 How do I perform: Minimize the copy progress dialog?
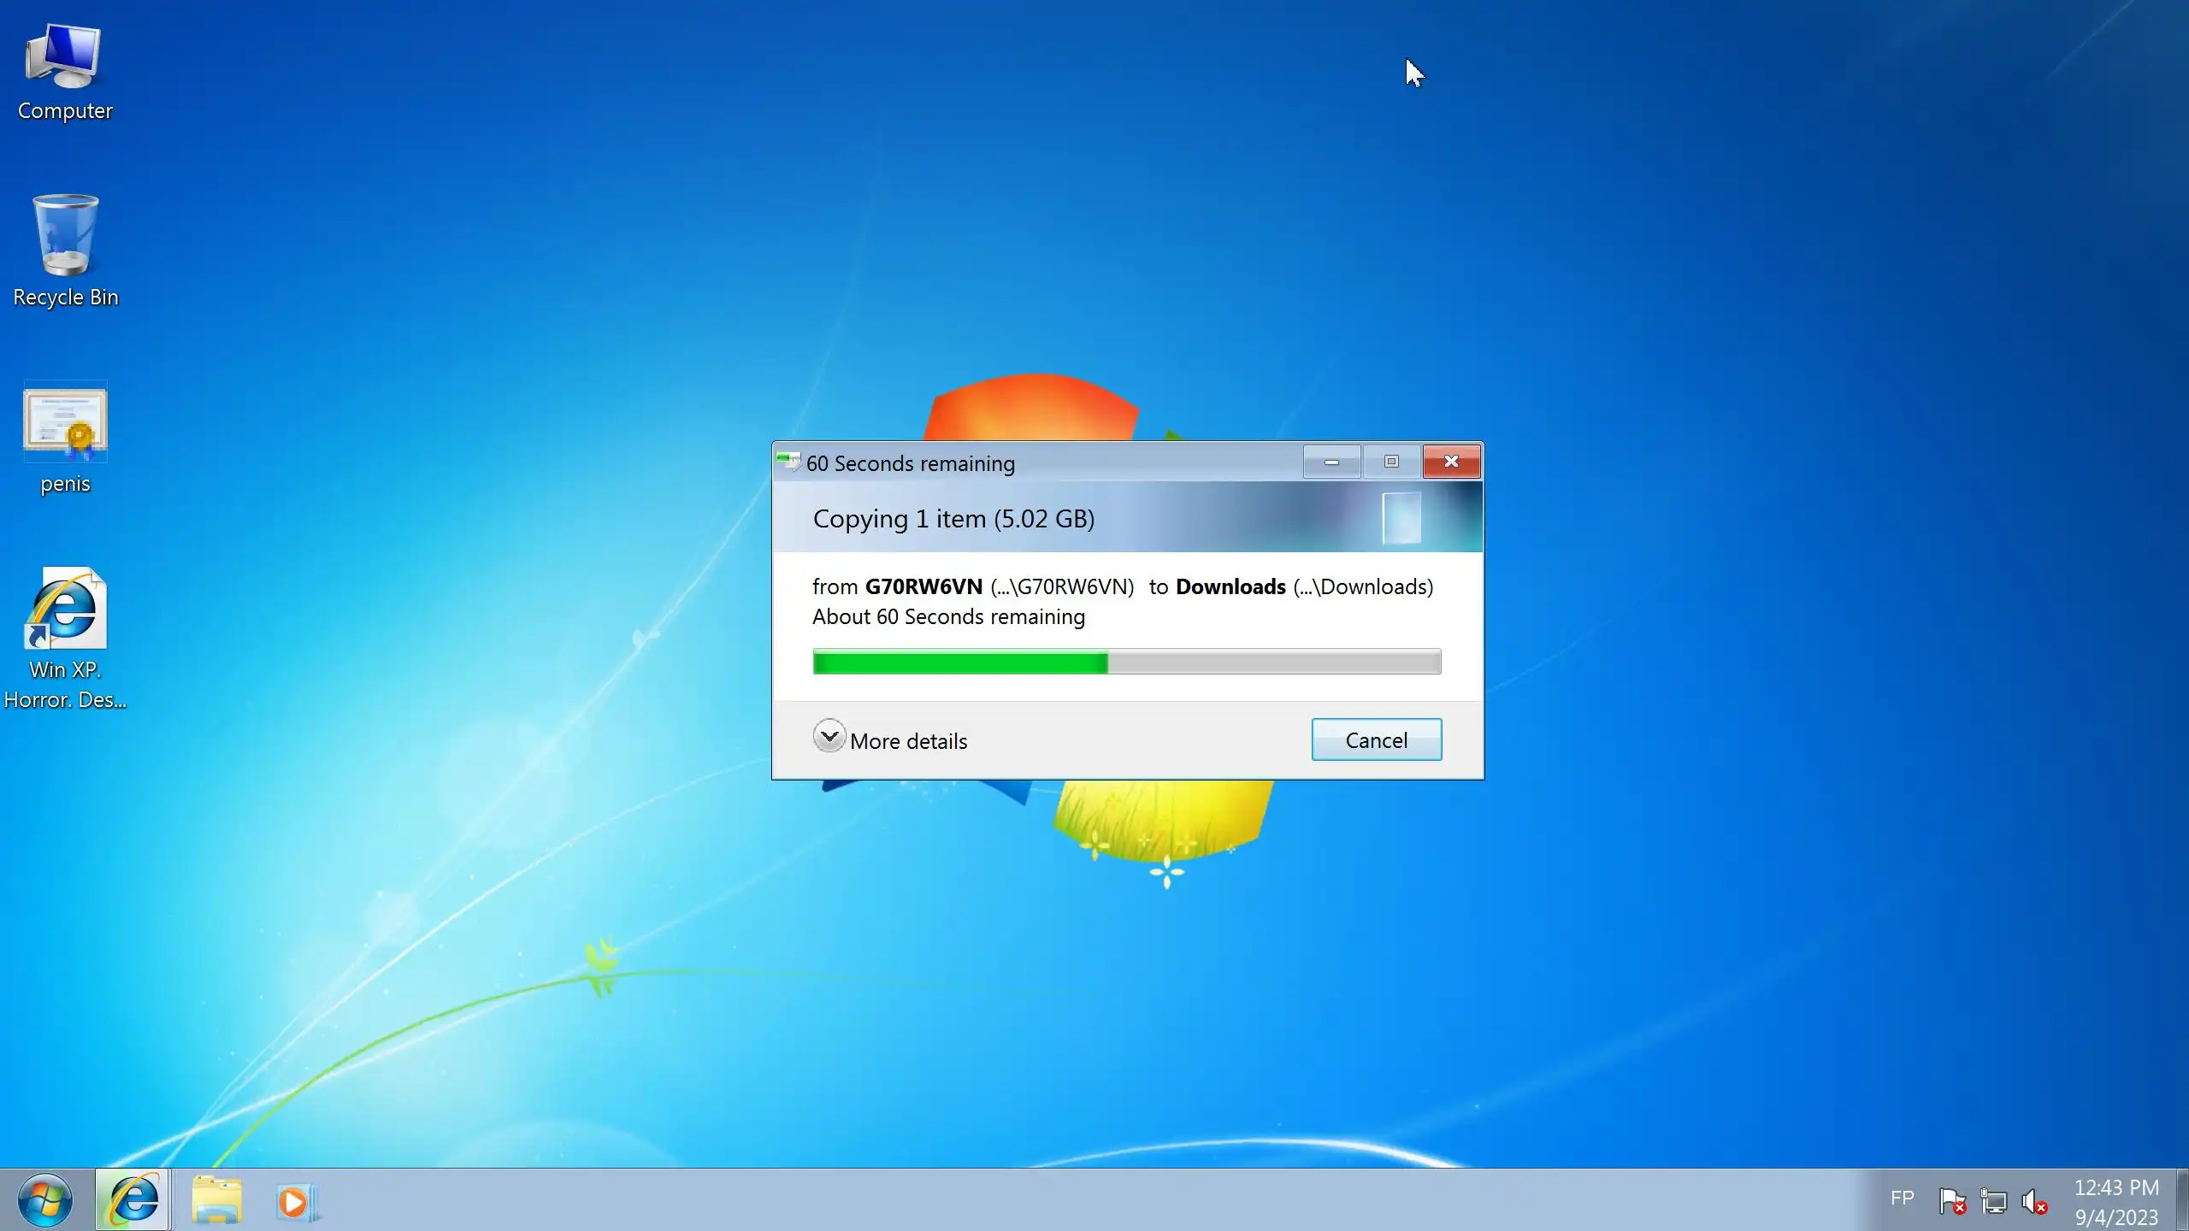click(1331, 462)
